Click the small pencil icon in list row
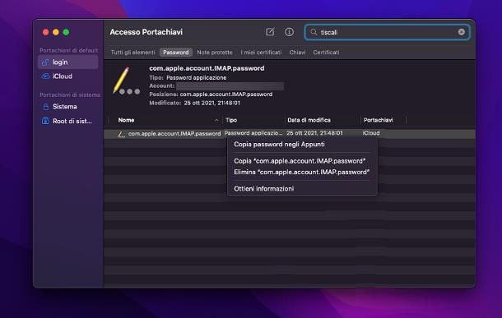 tap(121, 134)
